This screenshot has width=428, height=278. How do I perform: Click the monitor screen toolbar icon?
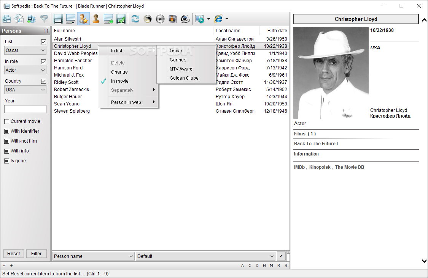[x=71, y=19]
